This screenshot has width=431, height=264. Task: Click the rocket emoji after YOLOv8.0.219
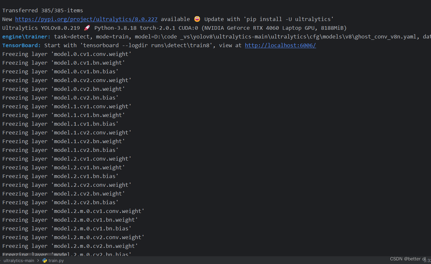87,28
